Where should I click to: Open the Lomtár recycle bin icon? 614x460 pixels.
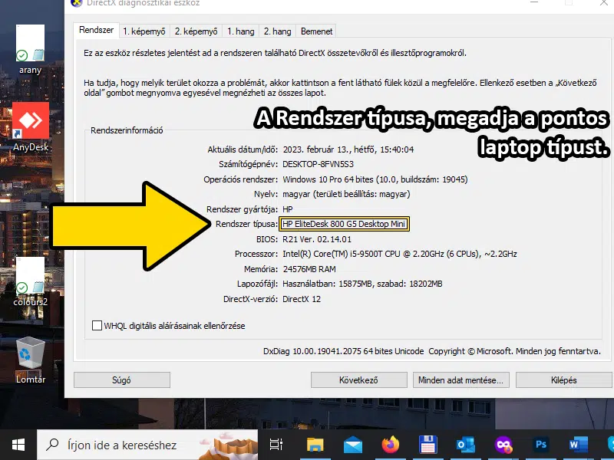pos(31,360)
